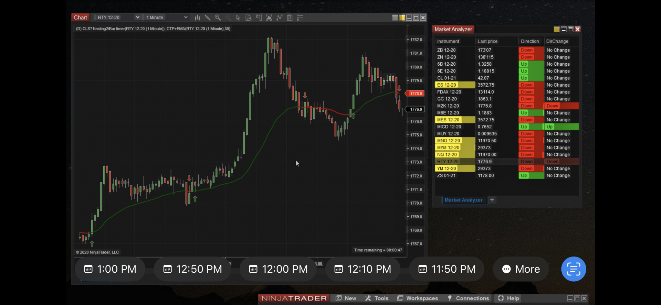This screenshot has width=661, height=305.
Task: Select the YM 12-20 highlighted instrument
Action: (455, 168)
